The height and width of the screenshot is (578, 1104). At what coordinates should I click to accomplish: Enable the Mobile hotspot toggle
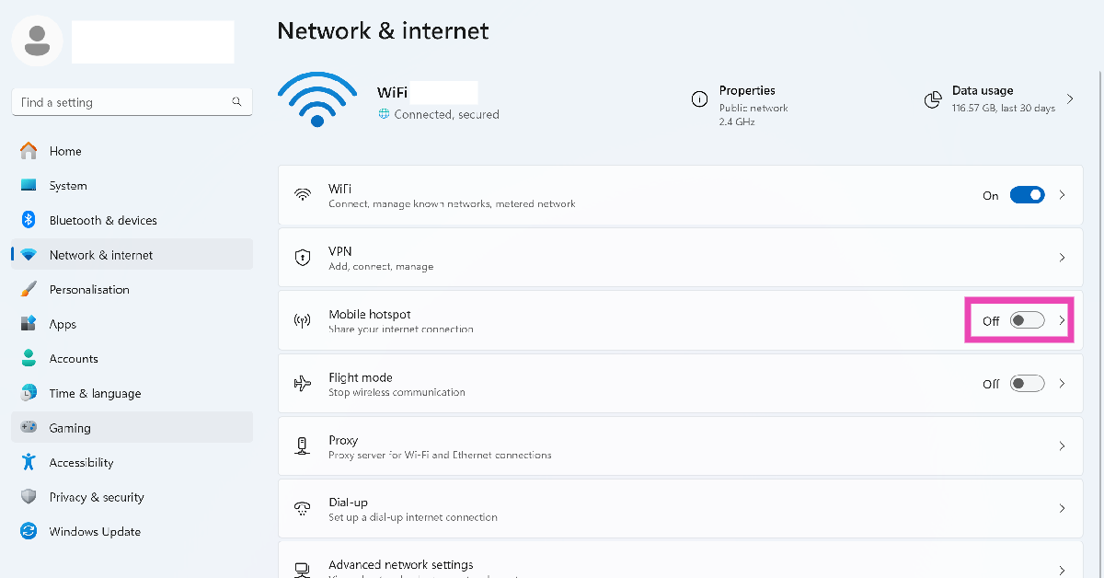(1027, 320)
